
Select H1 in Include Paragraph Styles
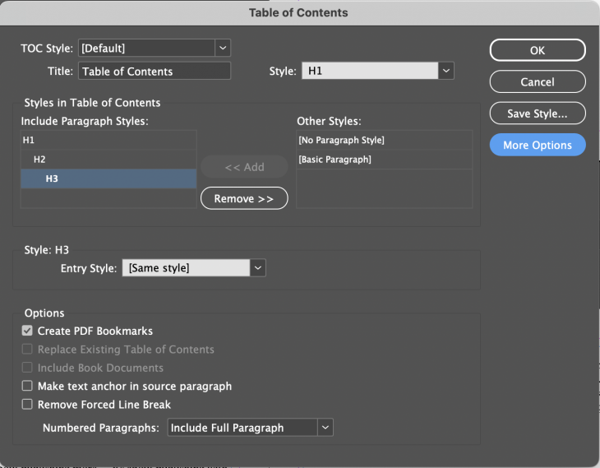coord(108,141)
